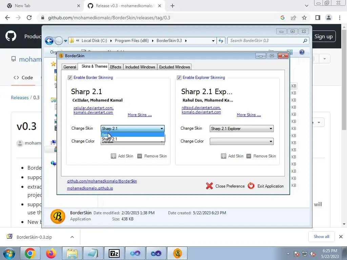Click the Chrome address bar URL
Image resolution: width=347 pixels, height=260 pixels.
109,18
